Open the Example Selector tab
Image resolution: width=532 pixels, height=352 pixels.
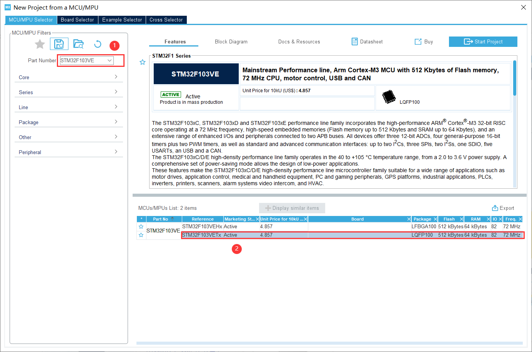pyautogui.click(x=122, y=20)
